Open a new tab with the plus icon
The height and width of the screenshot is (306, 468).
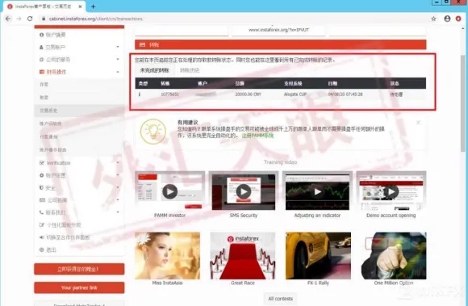pos(93,6)
